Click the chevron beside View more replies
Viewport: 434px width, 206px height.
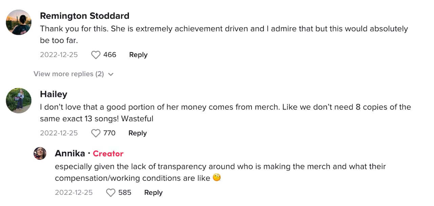(x=111, y=74)
